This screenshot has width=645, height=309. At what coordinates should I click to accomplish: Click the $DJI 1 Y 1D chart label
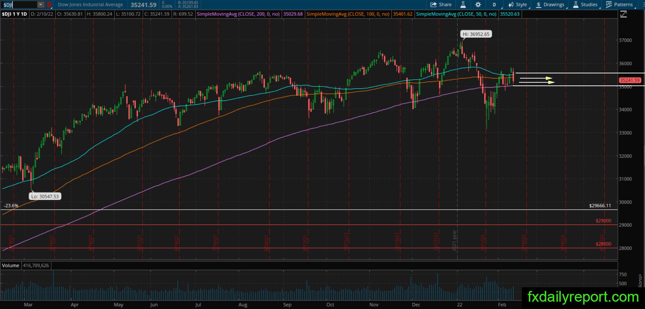pos(14,14)
